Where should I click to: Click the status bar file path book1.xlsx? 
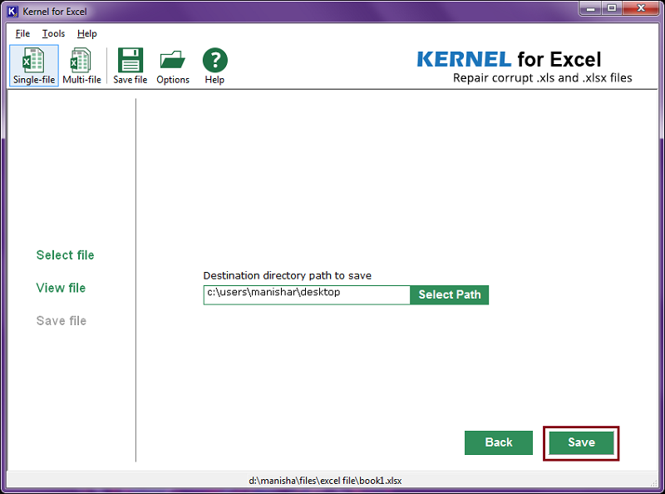325,481
